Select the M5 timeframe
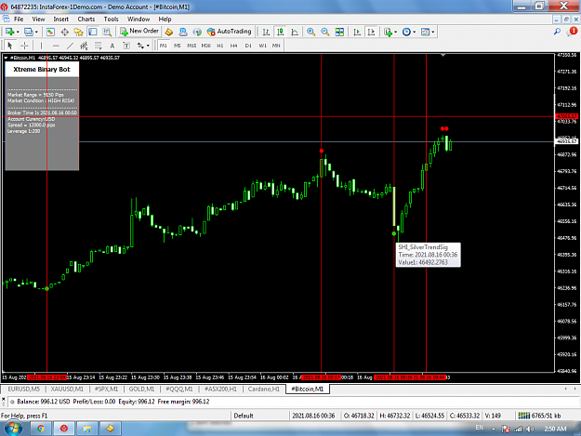581x436 pixels. pyautogui.click(x=178, y=46)
